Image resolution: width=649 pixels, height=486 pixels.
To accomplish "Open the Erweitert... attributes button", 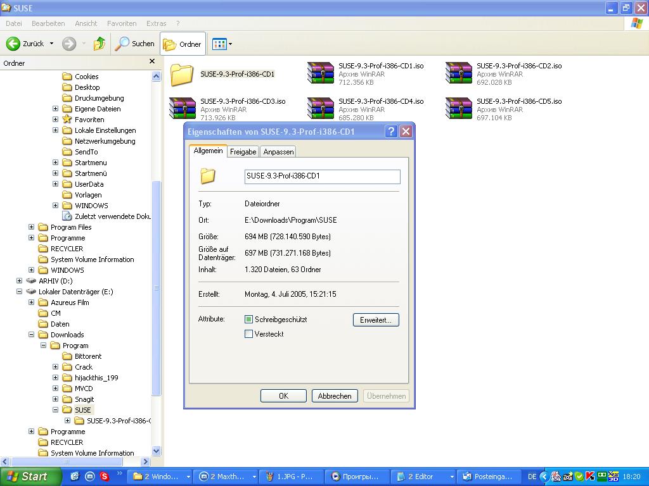I will click(376, 320).
